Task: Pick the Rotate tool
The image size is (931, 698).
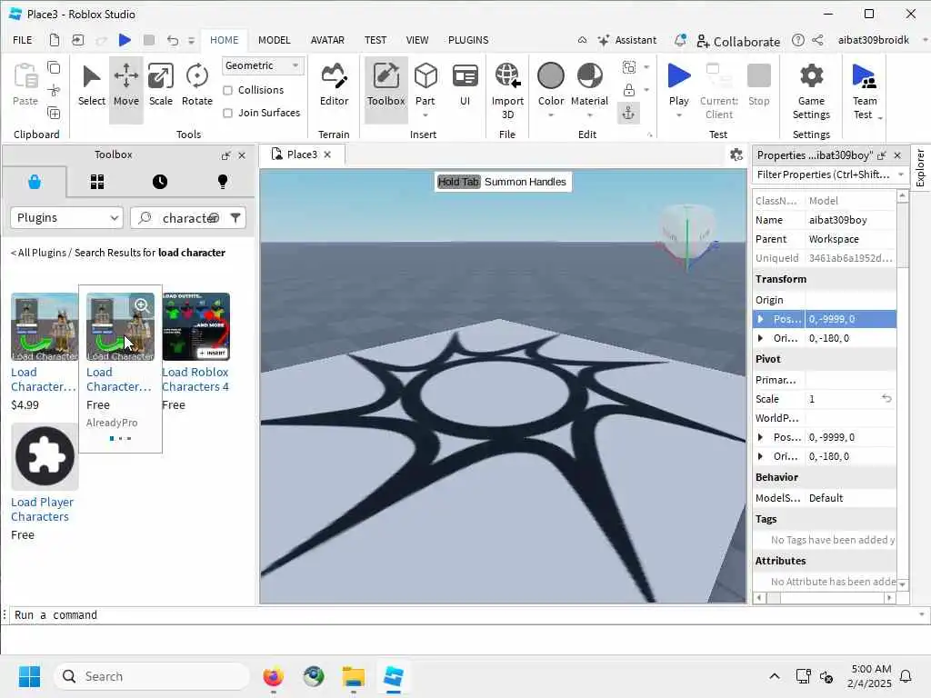Action: pos(196,86)
